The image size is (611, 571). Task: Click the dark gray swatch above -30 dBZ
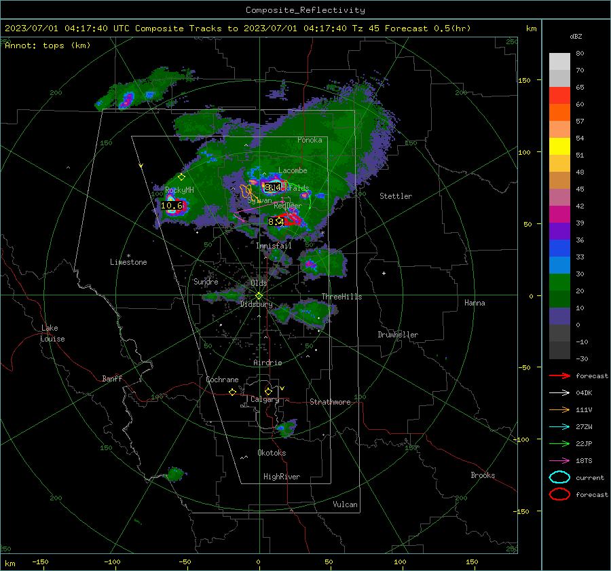[x=559, y=350]
